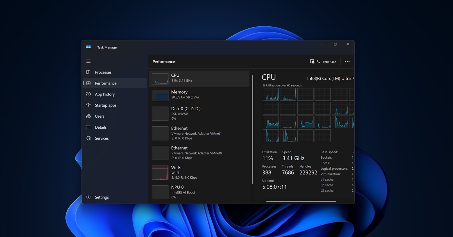This screenshot has width=453, height=237.
Task: Open the Processes page icon
Action: 89,72
